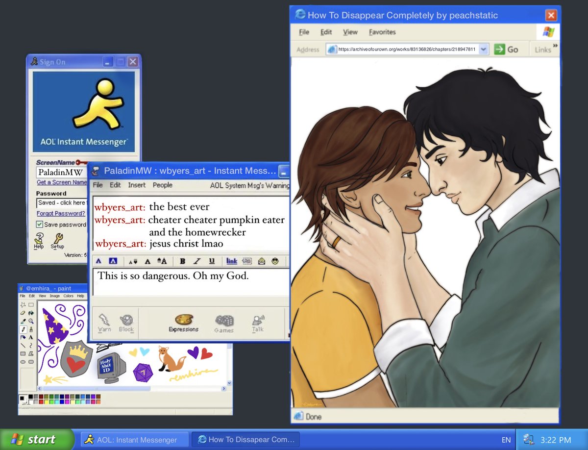This screenshot has width=588, height=450.
Task: Select the Pencil tool in Paint
Action: (23, 329)
